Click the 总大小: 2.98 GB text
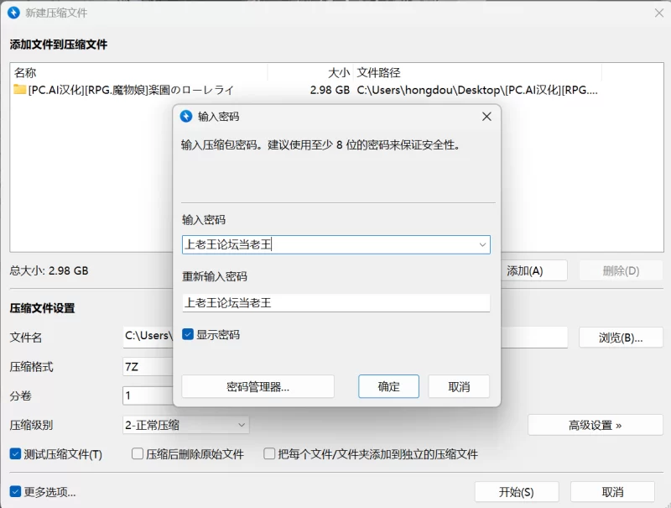Screen dimensions: 671x508 pos(49,270)
